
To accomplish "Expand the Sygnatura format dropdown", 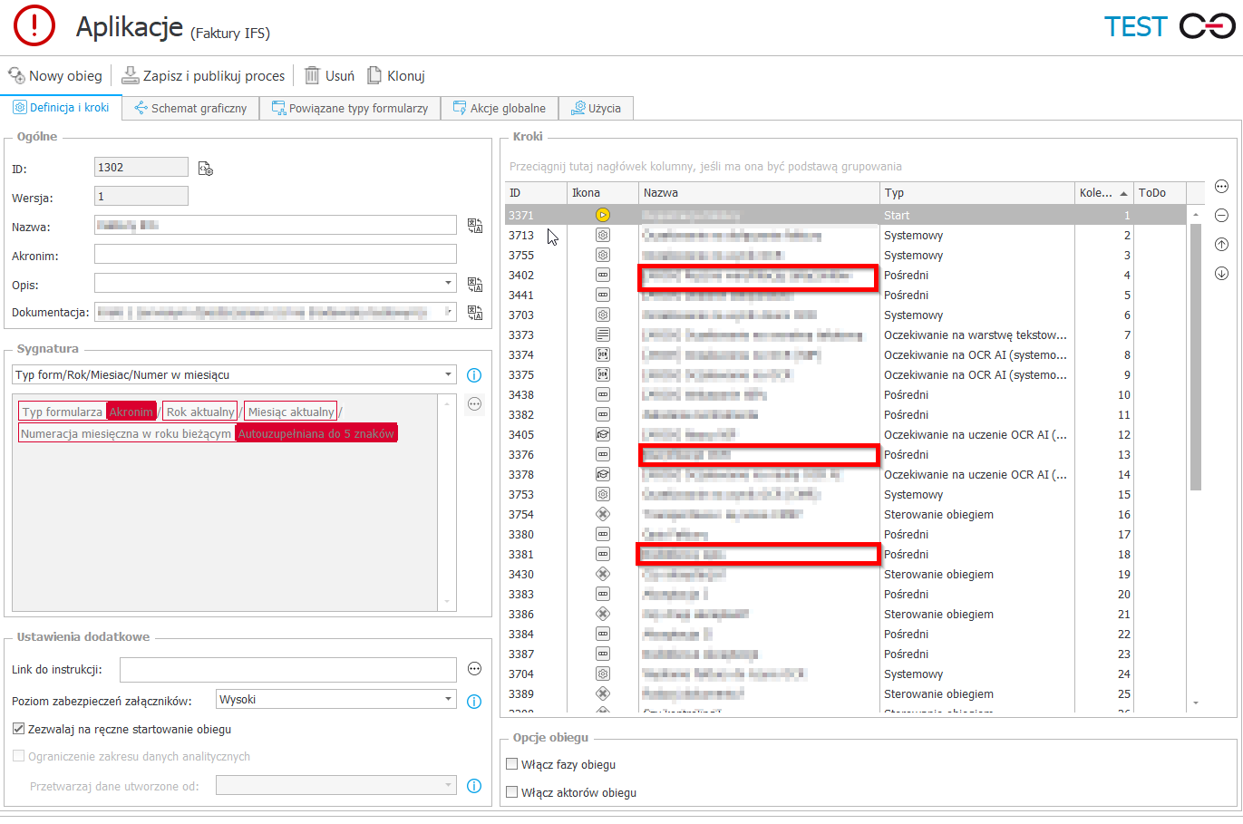I will coord(448,375).
